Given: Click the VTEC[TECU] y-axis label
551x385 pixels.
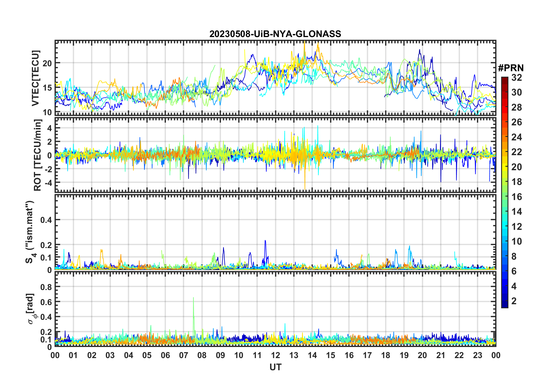Looking at the screenshot, I should (x=35, y=78).
